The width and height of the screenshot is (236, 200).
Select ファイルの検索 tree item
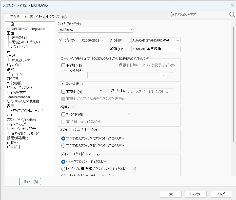tap(16, 92)
